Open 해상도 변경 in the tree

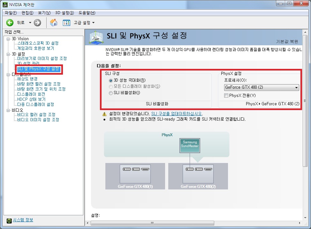(x=27, y=79)
